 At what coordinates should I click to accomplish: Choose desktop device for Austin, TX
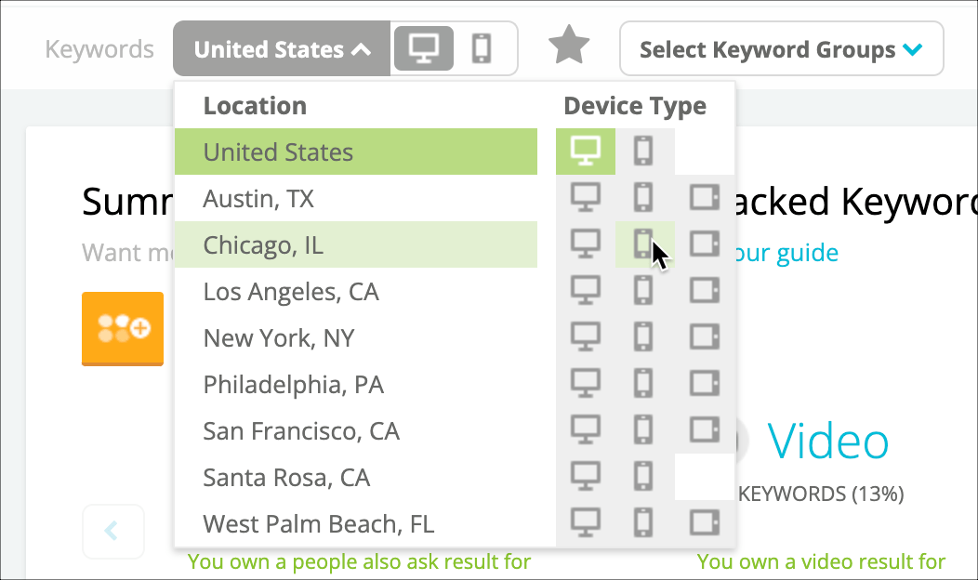(585, 198)
